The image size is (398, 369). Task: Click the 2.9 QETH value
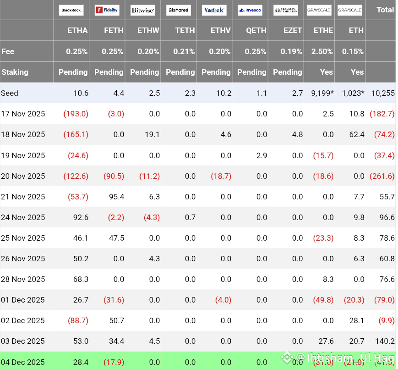[x=262, y=155]
